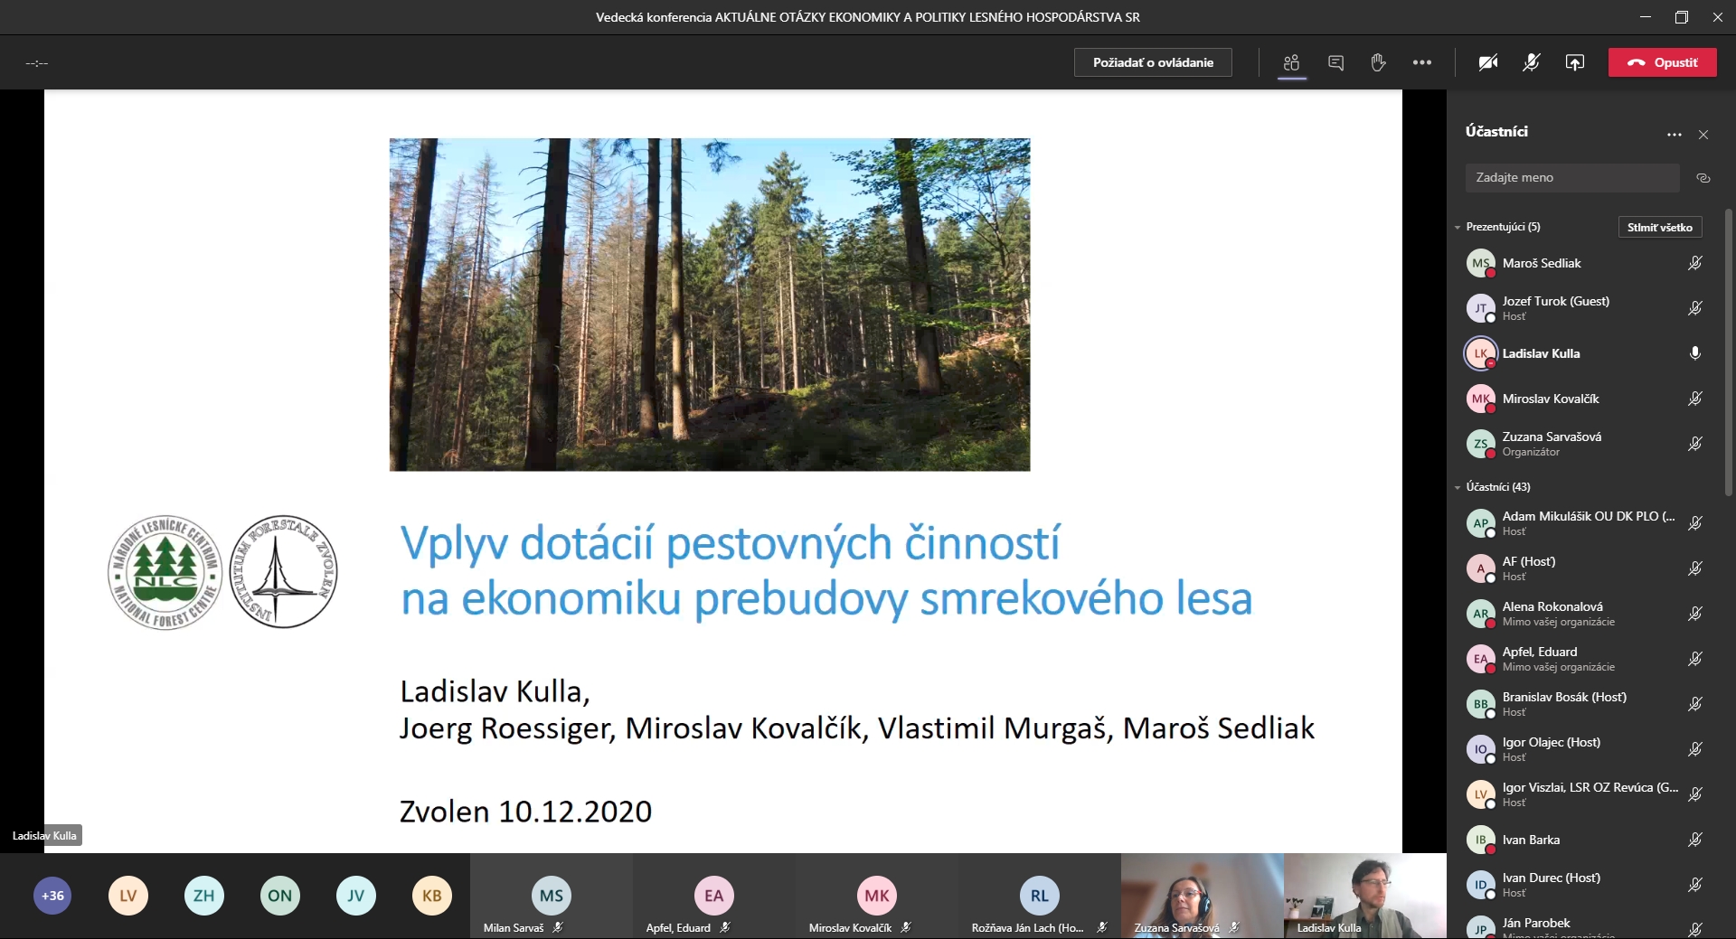Show participants panel icon in toolbar
The width and height of the screenshot is (1736, 939).
[1291, 62]
